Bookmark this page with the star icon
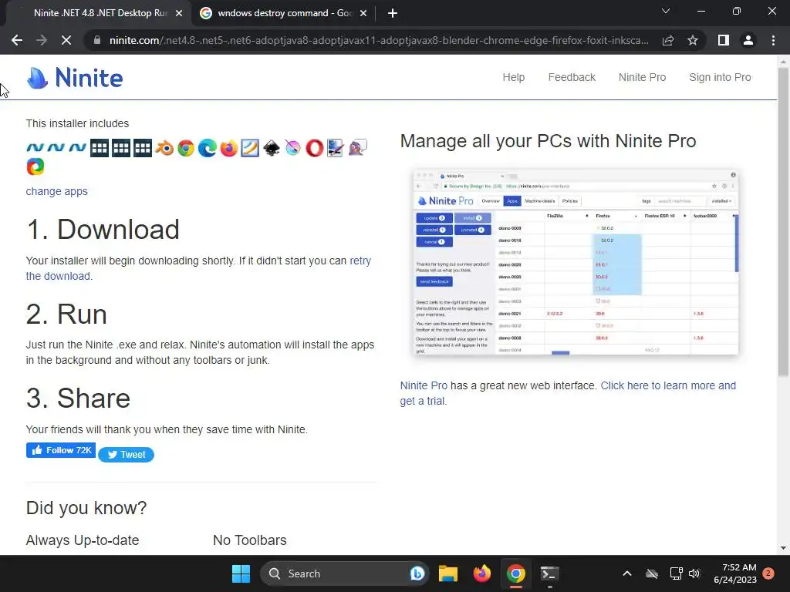790x592 pixels. point(693,40)
